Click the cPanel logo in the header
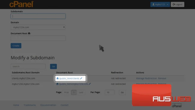 coord(22,4)
